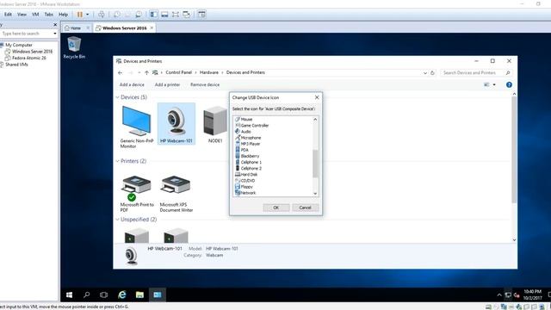Viewport: 551px width, 310px height.
Task: Click Control Panel in the breadcrumb
Action: click(x=178, y=72)
